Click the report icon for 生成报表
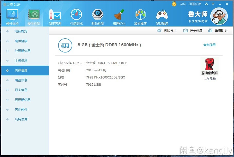 click(x=210, y=30)
